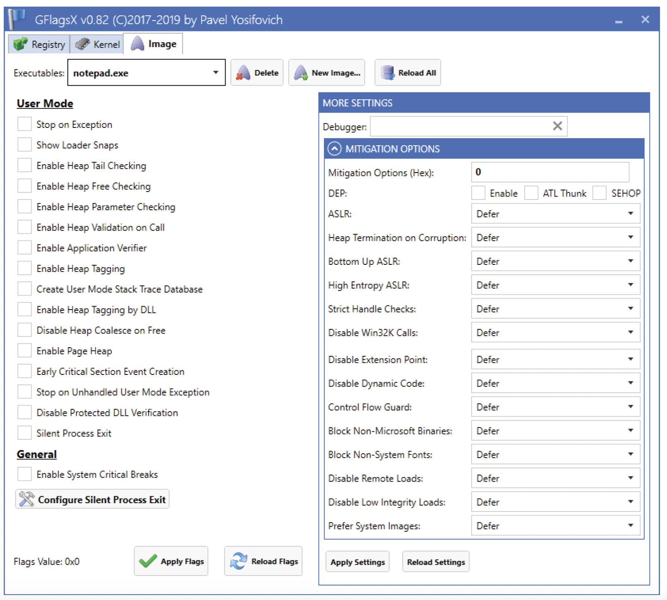Click the Registry tab cube icon
The image size is (667, 600).
[20, 44]
